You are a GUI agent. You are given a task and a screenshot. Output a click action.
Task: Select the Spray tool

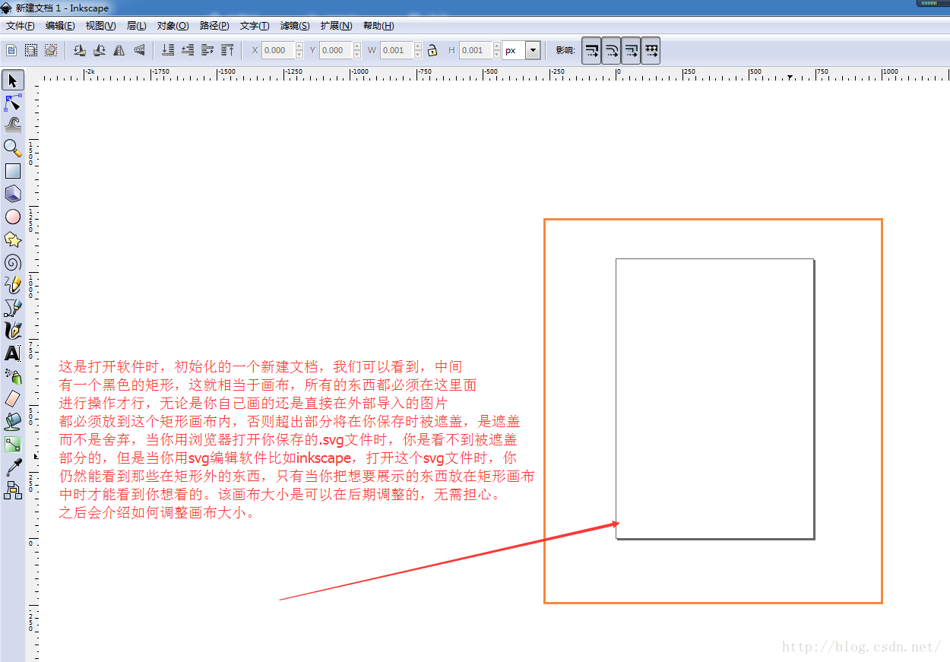point(13,376)
